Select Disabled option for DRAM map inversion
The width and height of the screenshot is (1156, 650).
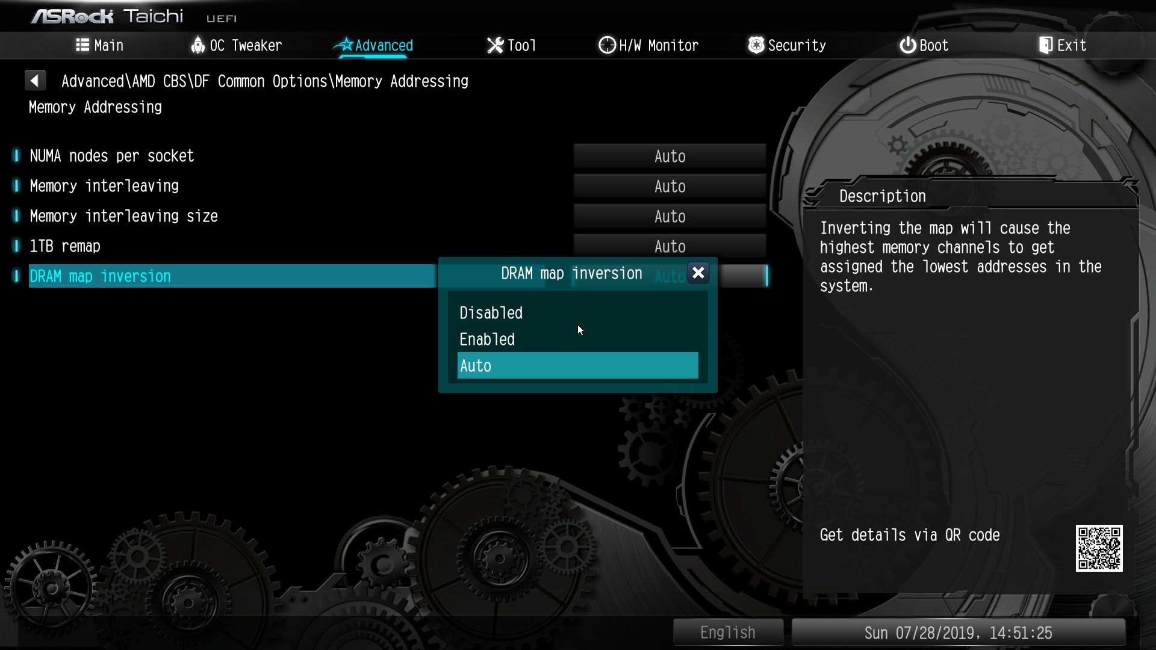[x=490, y=313]
